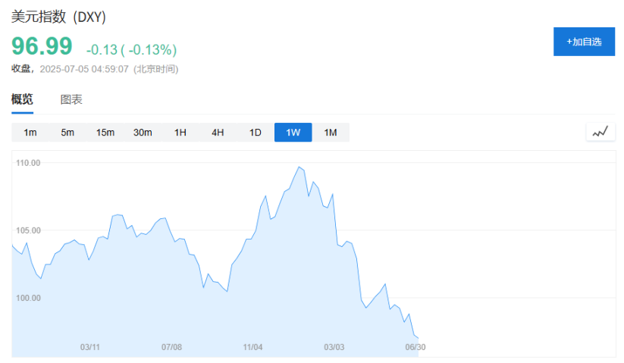Click the 96.99 price value

click(x=42, y=46)
